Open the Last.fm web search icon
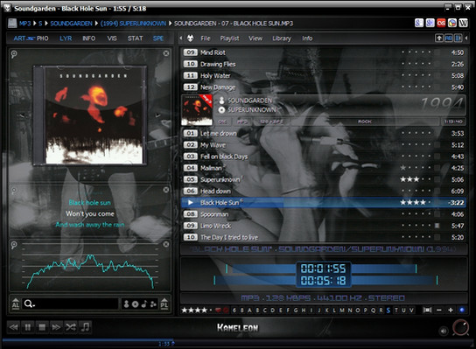Screen dimensions: 476x349 click(441, 23)
